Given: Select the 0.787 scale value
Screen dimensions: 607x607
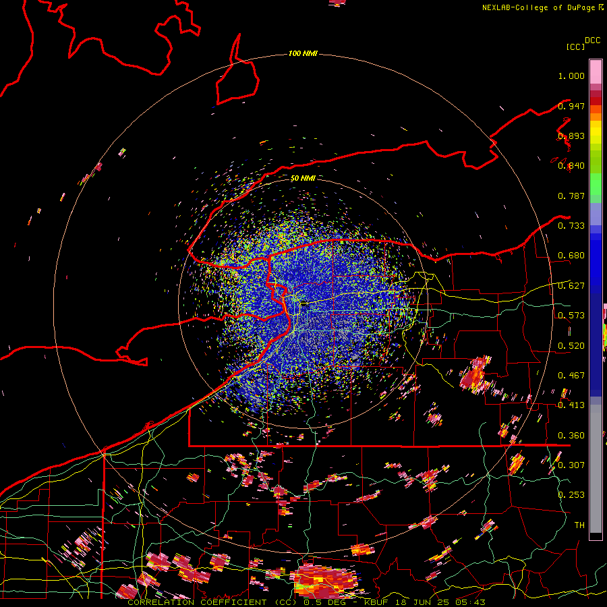Looking at the screenshot, I should tap(571, 196).
